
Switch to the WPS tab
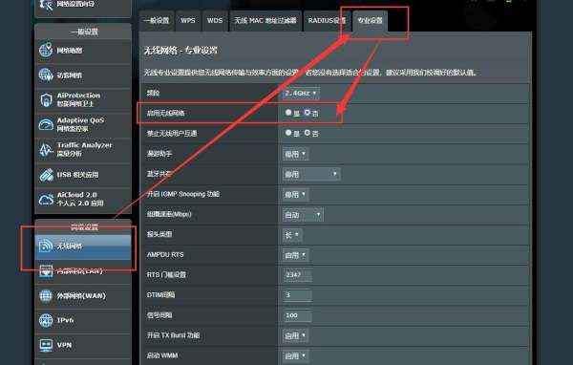tap(188, 20)
